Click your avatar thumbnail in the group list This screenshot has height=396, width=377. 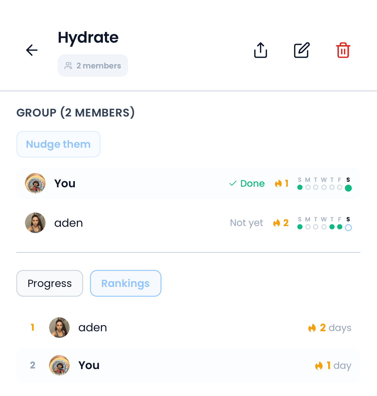(35, 184)
